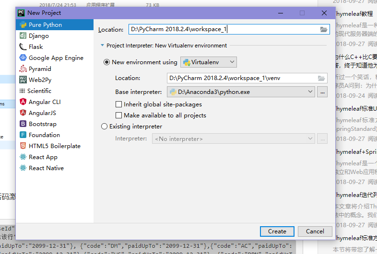Select Angular CLI label
377x254 pixels.
[45, 102]
